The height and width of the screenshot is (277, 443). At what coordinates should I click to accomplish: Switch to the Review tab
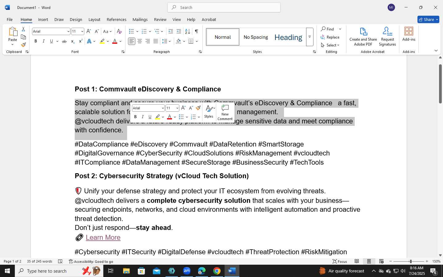(x=160, y=19)
